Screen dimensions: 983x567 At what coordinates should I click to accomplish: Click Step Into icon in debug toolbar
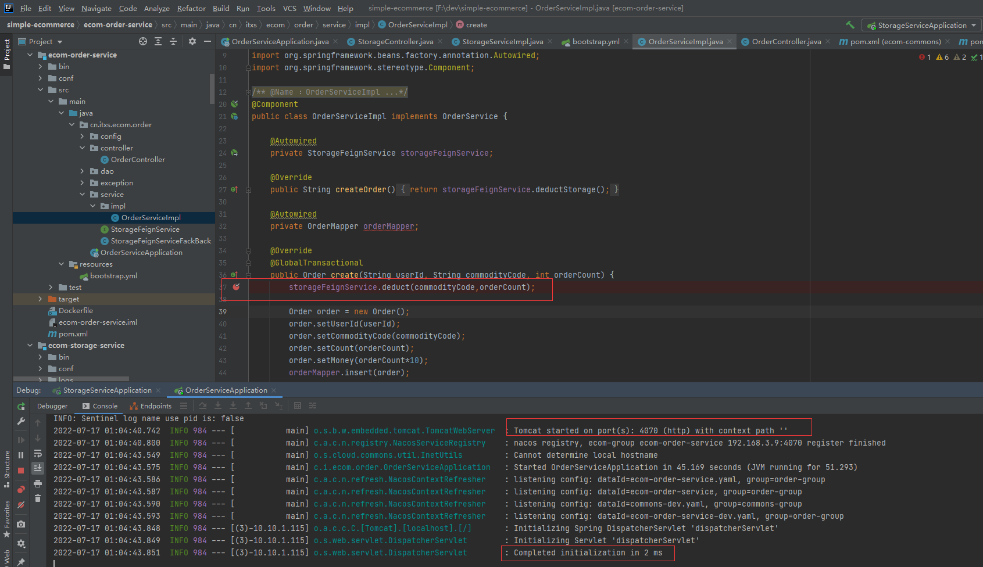[x=218, y=405]
